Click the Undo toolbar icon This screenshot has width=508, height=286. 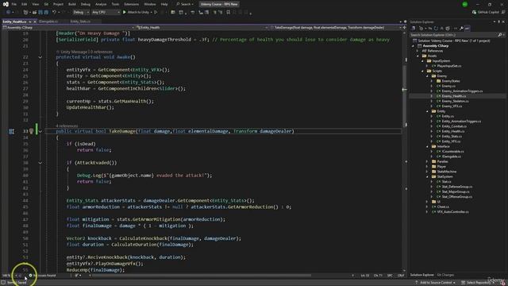click(x=54, y=13)
